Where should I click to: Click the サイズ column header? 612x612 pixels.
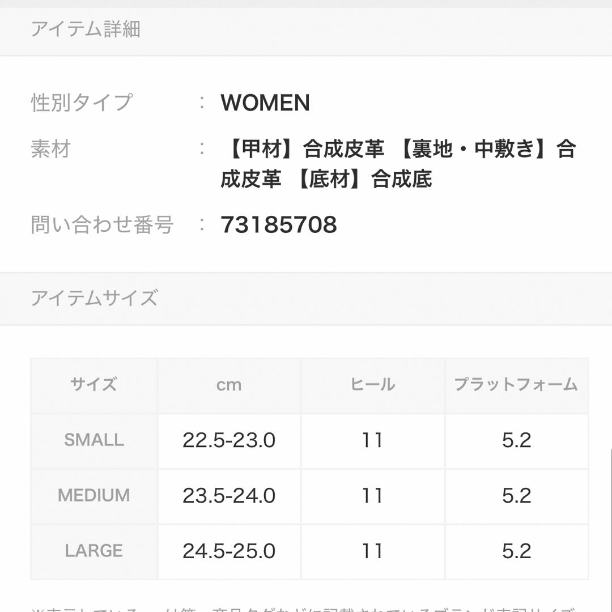(x=93, y=385)
